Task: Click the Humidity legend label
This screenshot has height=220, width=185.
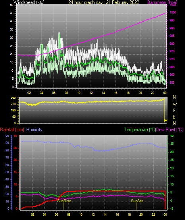Action: tap(34, 130)
